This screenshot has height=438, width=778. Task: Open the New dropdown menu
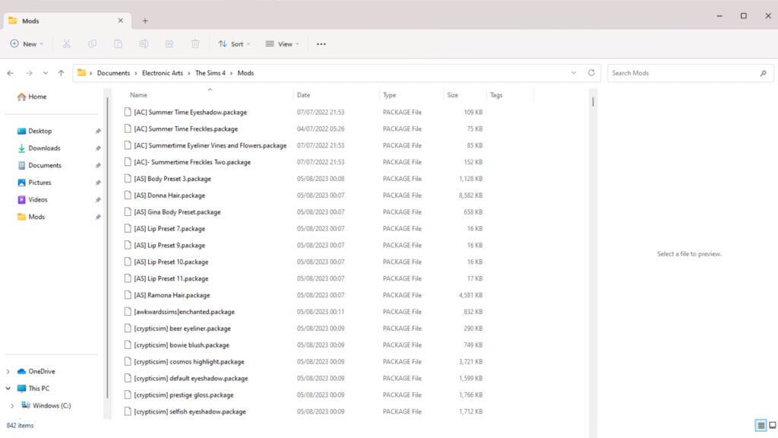click(27, 43)
